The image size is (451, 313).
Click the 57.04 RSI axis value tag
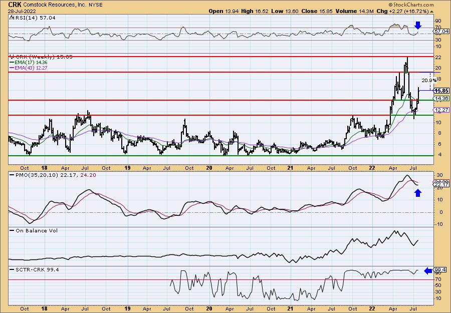[441, 31]
